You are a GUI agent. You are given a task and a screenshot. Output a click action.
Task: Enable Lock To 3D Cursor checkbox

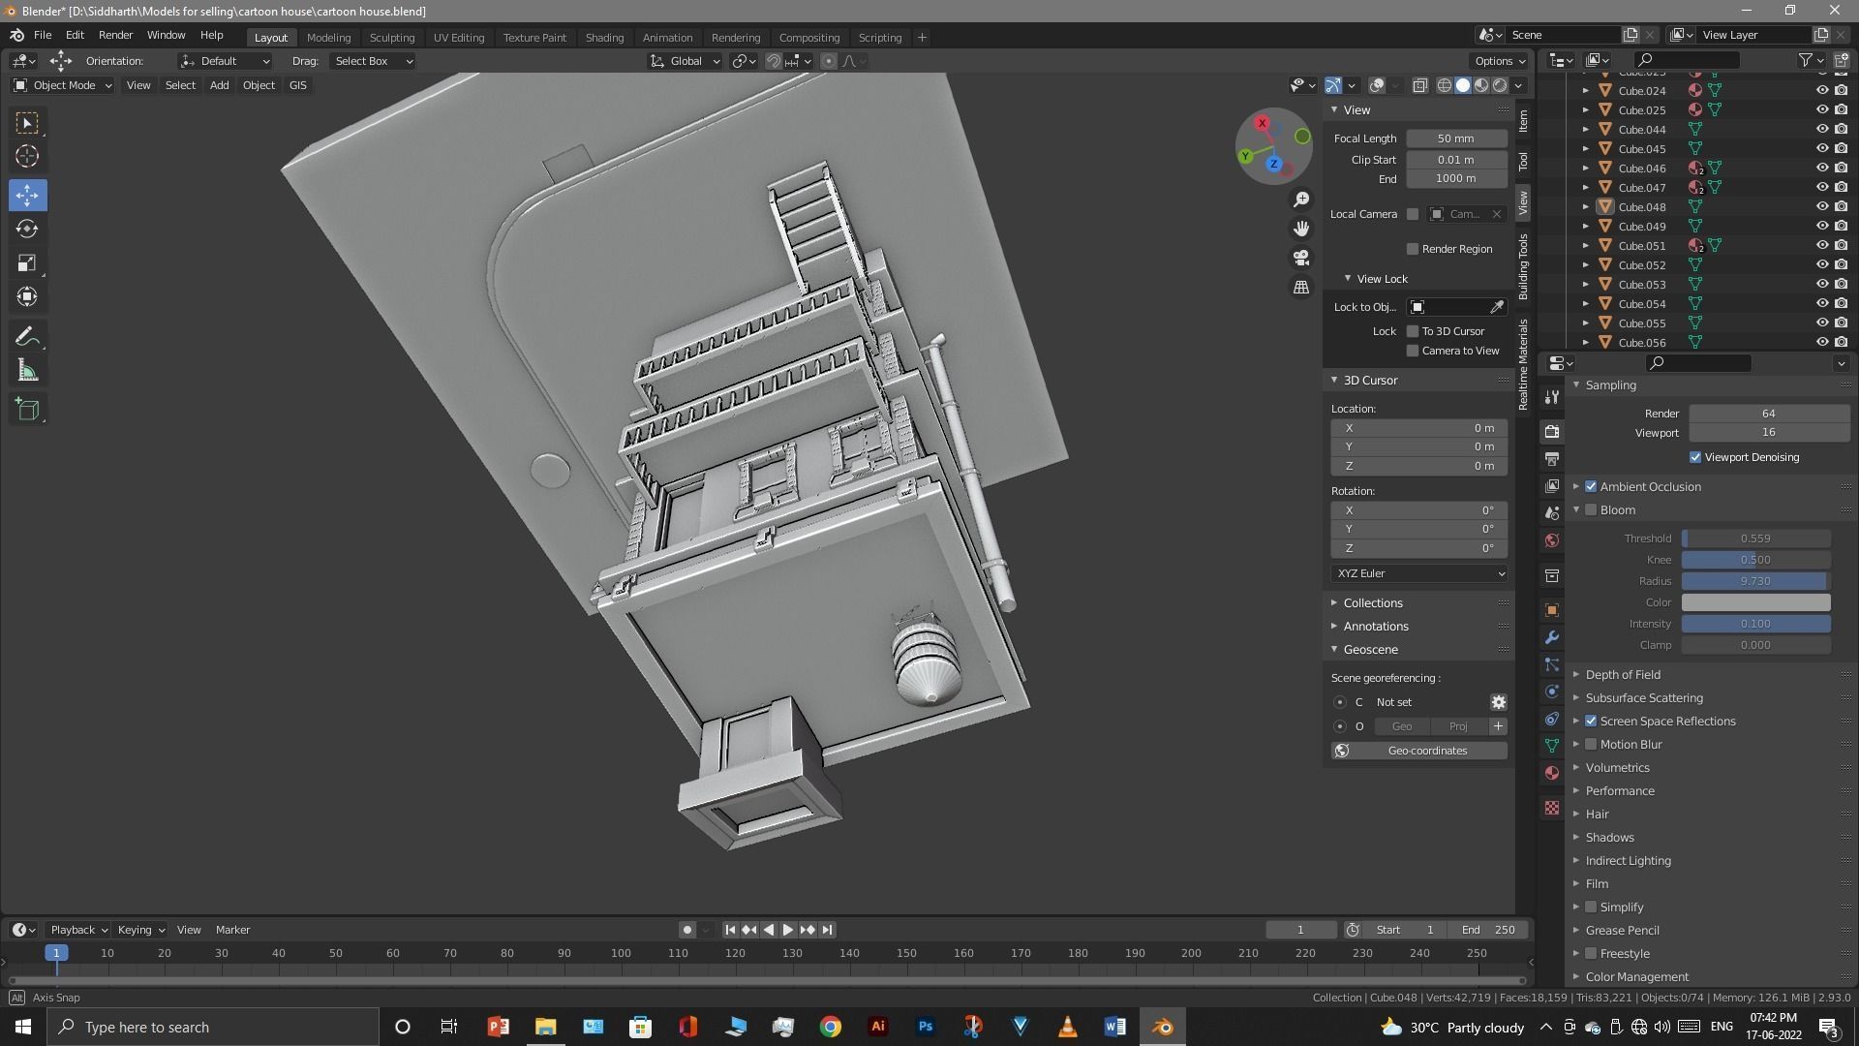(1413, 331)
